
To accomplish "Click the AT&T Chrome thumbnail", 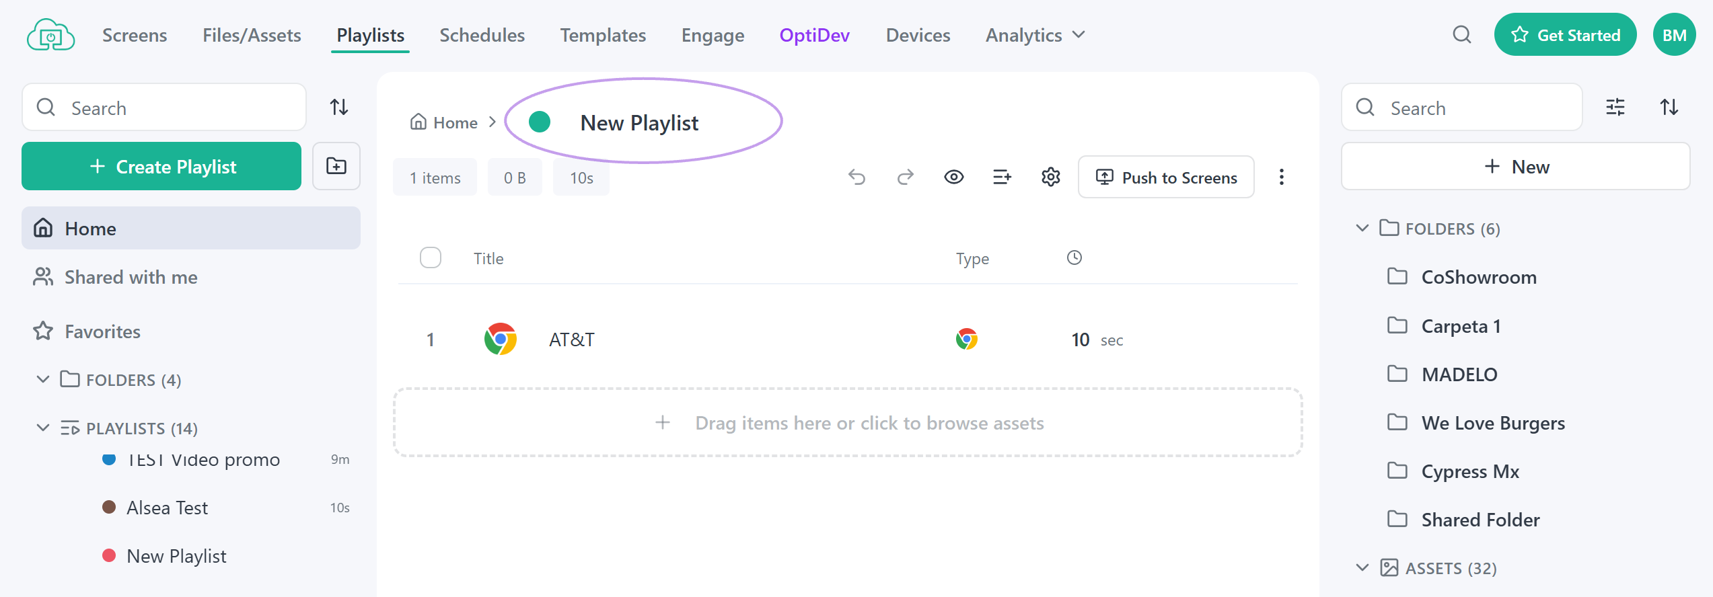I will point(501,340).
